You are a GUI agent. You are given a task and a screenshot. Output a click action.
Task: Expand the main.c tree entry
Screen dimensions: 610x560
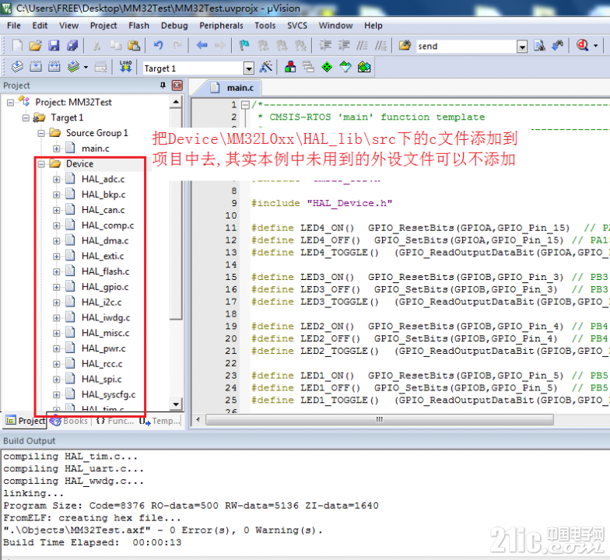tap(56, 149)
